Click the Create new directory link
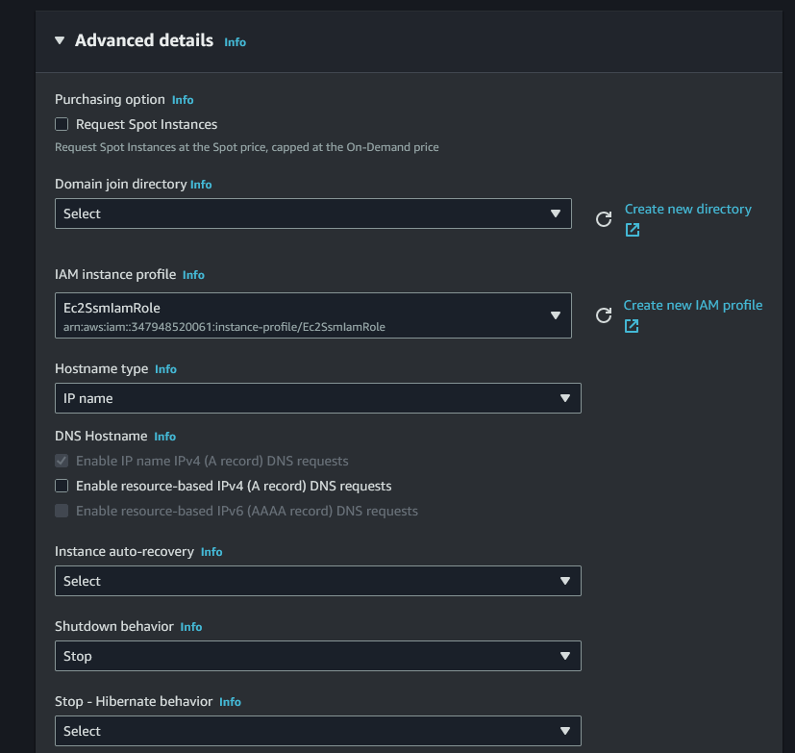The height and width of the screenshot is (753, 795). (x=687, y=209)
